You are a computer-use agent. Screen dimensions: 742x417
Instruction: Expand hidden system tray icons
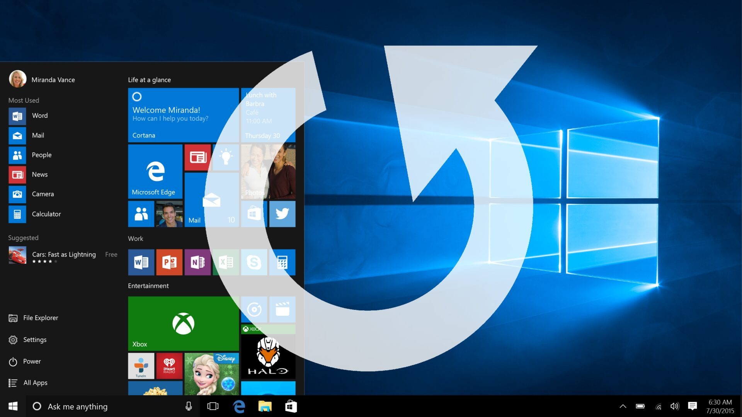point(623,406)
